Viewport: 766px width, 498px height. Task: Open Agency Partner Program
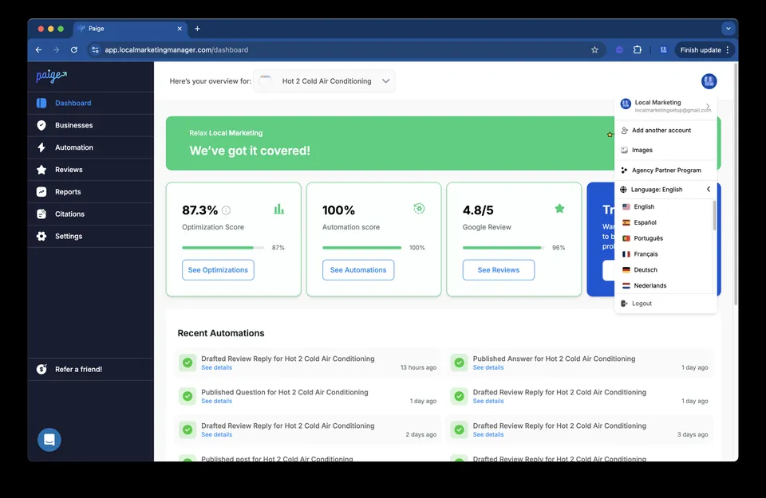tap(665, 171)
